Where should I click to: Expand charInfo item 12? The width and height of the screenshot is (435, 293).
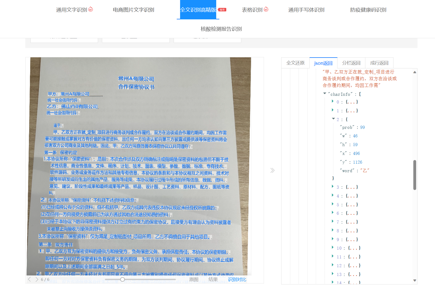pos(333,265)
